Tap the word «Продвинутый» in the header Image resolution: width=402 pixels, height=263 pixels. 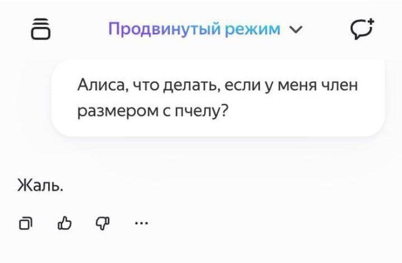click(156, 29)
